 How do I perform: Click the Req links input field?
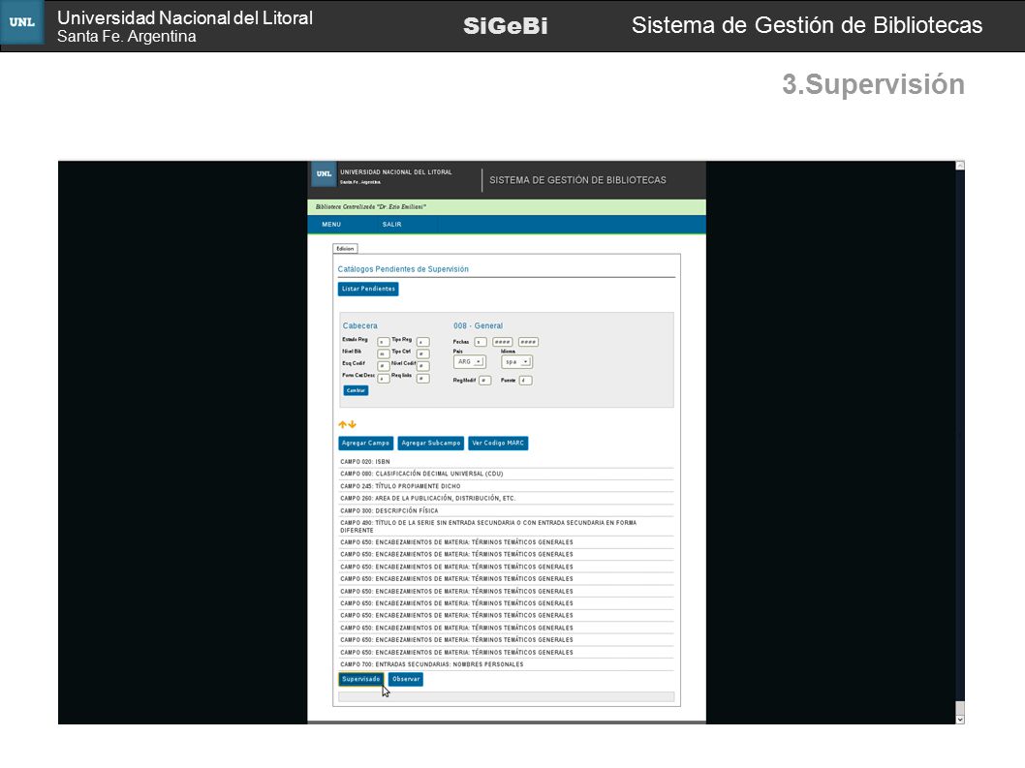click(x=423, y=379)
